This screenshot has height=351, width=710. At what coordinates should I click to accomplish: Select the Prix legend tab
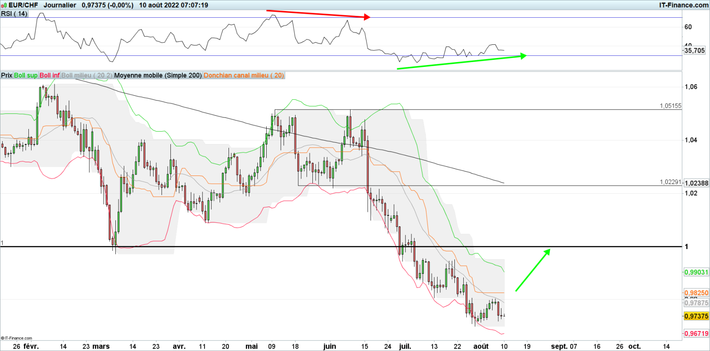7,75
